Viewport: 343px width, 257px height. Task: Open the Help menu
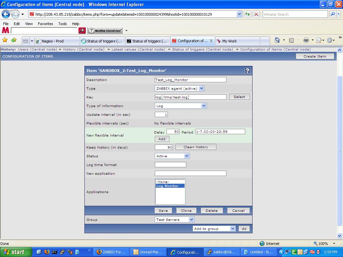tap(75, 24)
